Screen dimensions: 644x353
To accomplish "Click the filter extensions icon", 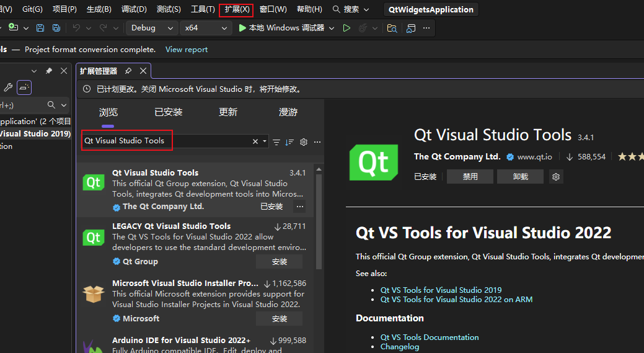I will tap(276, 142).
